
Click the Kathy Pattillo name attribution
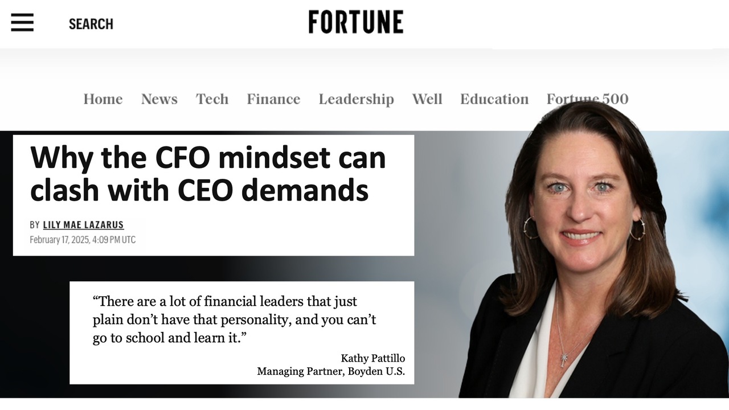372,358
